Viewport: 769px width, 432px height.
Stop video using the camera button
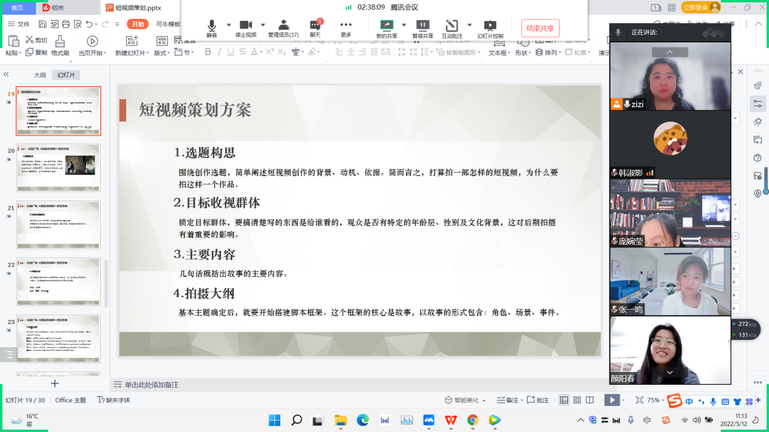pyautogui.click(x=245, y=28)
